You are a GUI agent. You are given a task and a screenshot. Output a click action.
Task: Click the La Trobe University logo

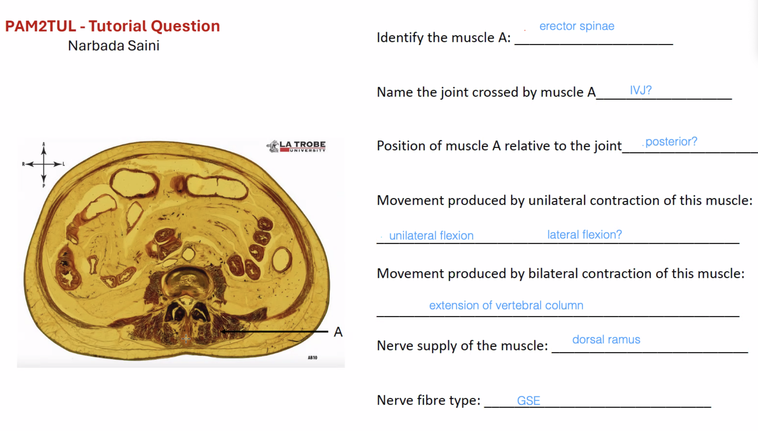click(296, 147)
